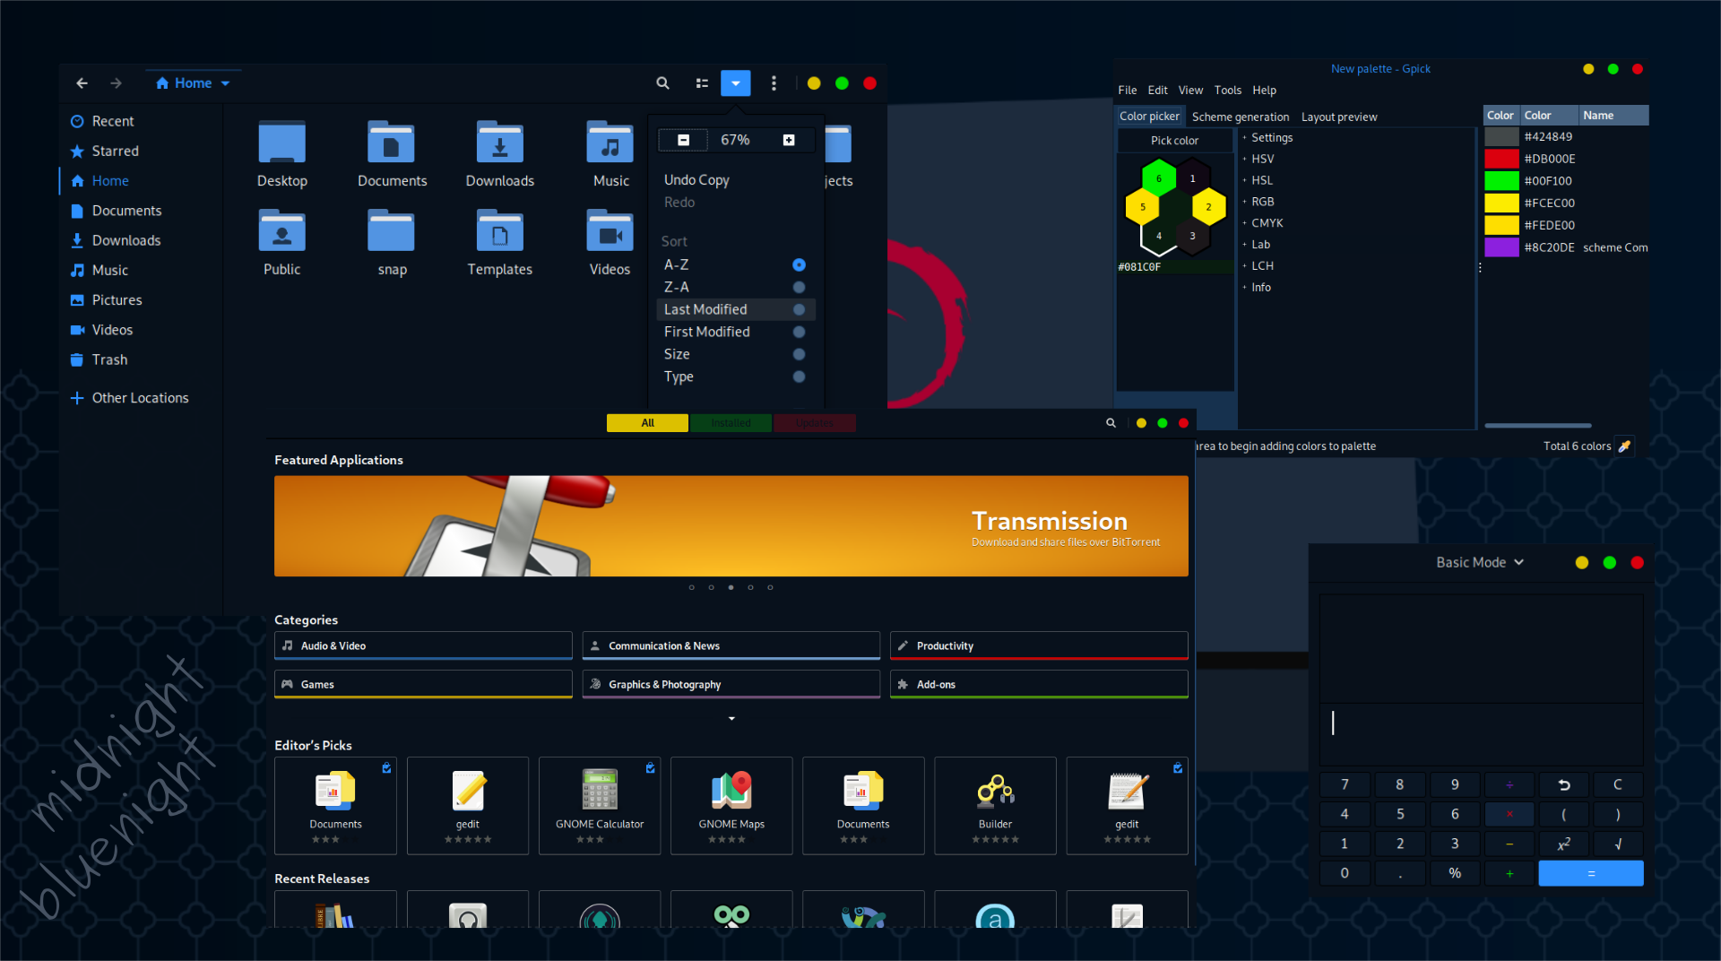Click the undo button in calculator
Image resolution: width=1721 pixels, height=961 pixels.
pos(1563,784)
